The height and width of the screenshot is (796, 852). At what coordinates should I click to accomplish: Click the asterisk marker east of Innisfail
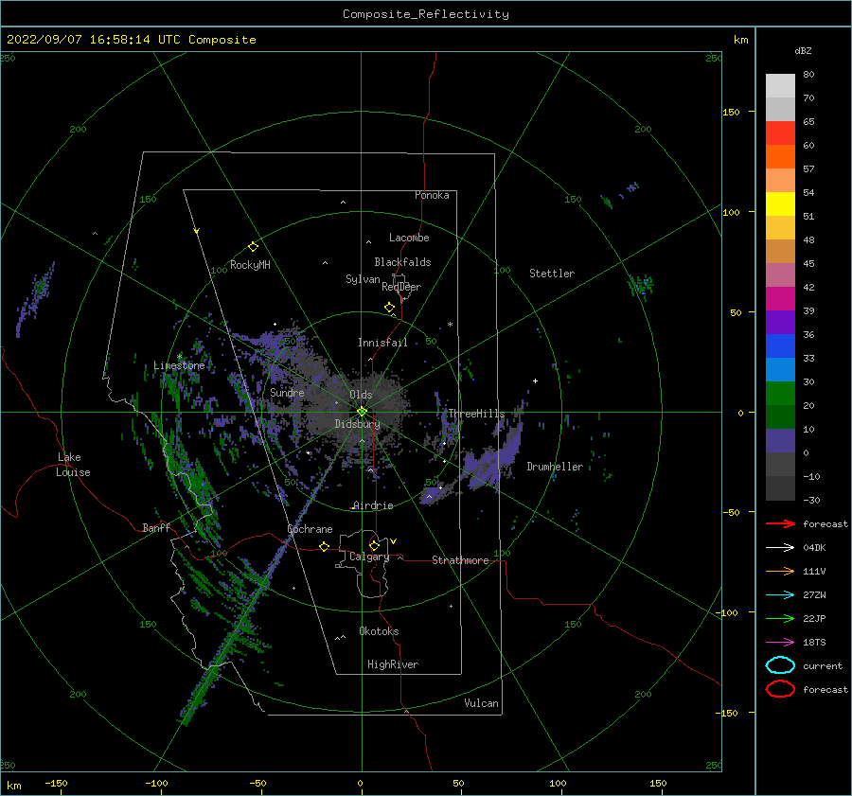[x=450, y=325]
